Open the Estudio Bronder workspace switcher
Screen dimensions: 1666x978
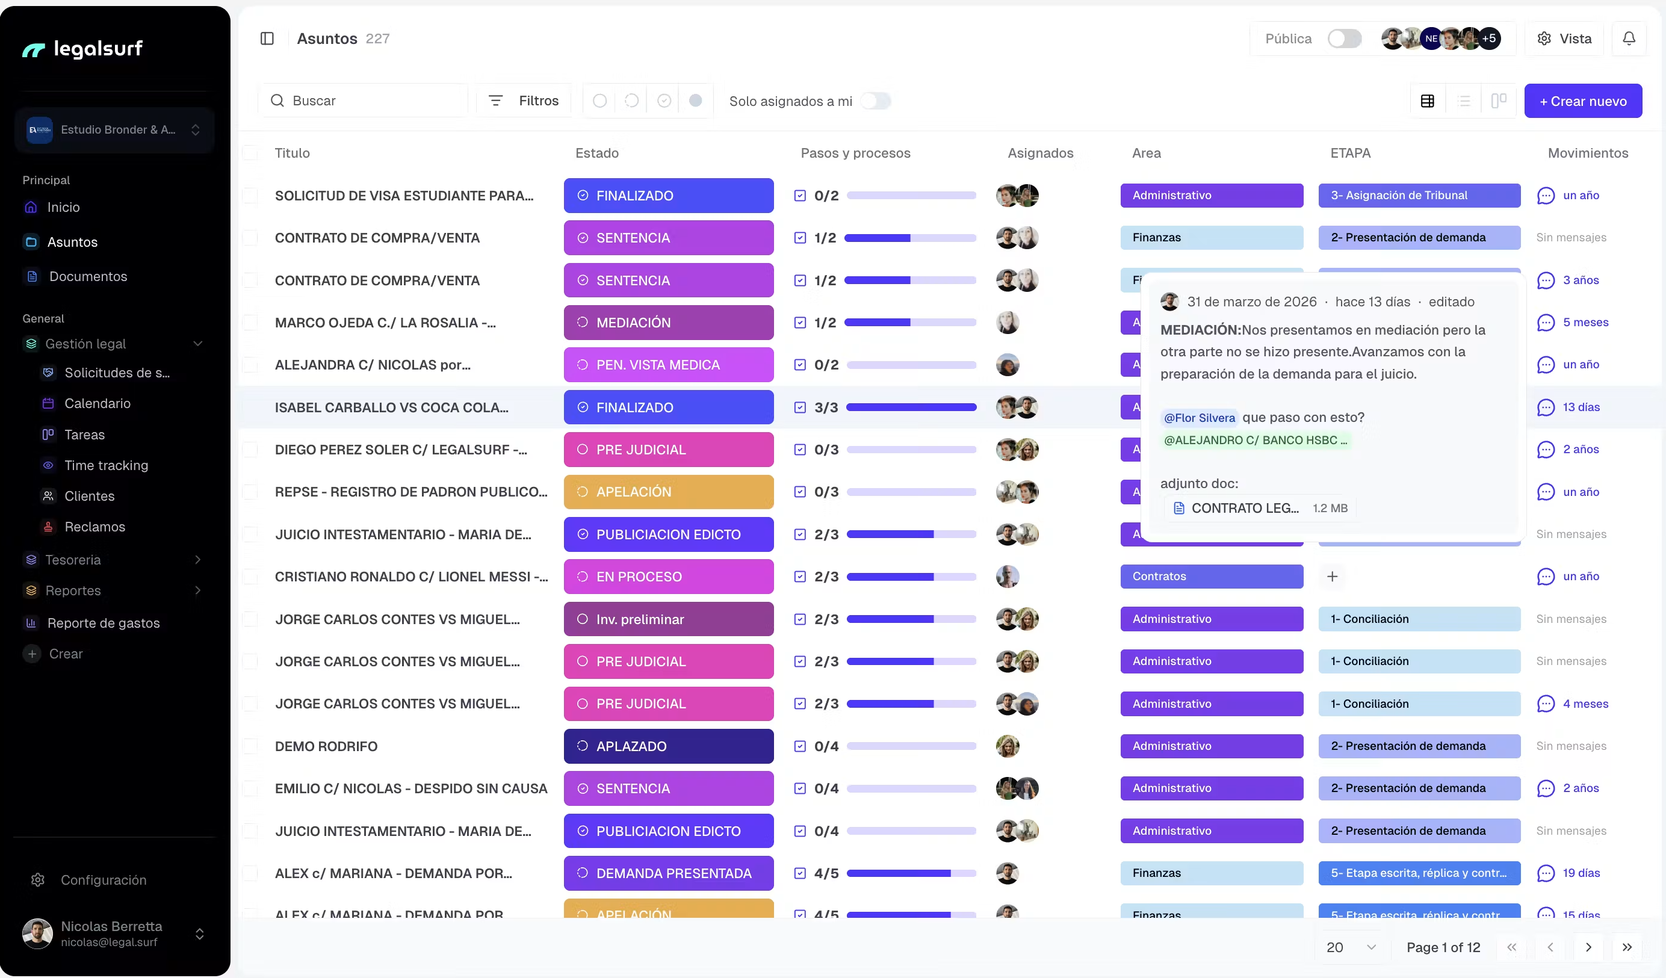[x=114, y=129]
